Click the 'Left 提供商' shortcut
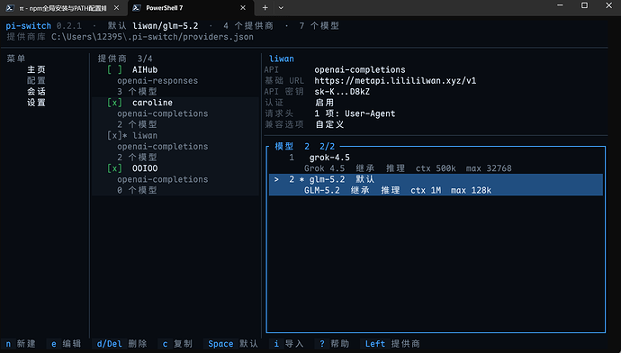The width and height of the screenshot is (621, 353). pos(392,343)
